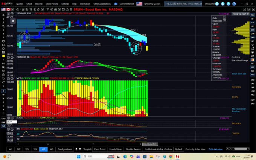Click the redo arrow in left toolbar
The image size is (256, 160).
(x=3, y=82)
